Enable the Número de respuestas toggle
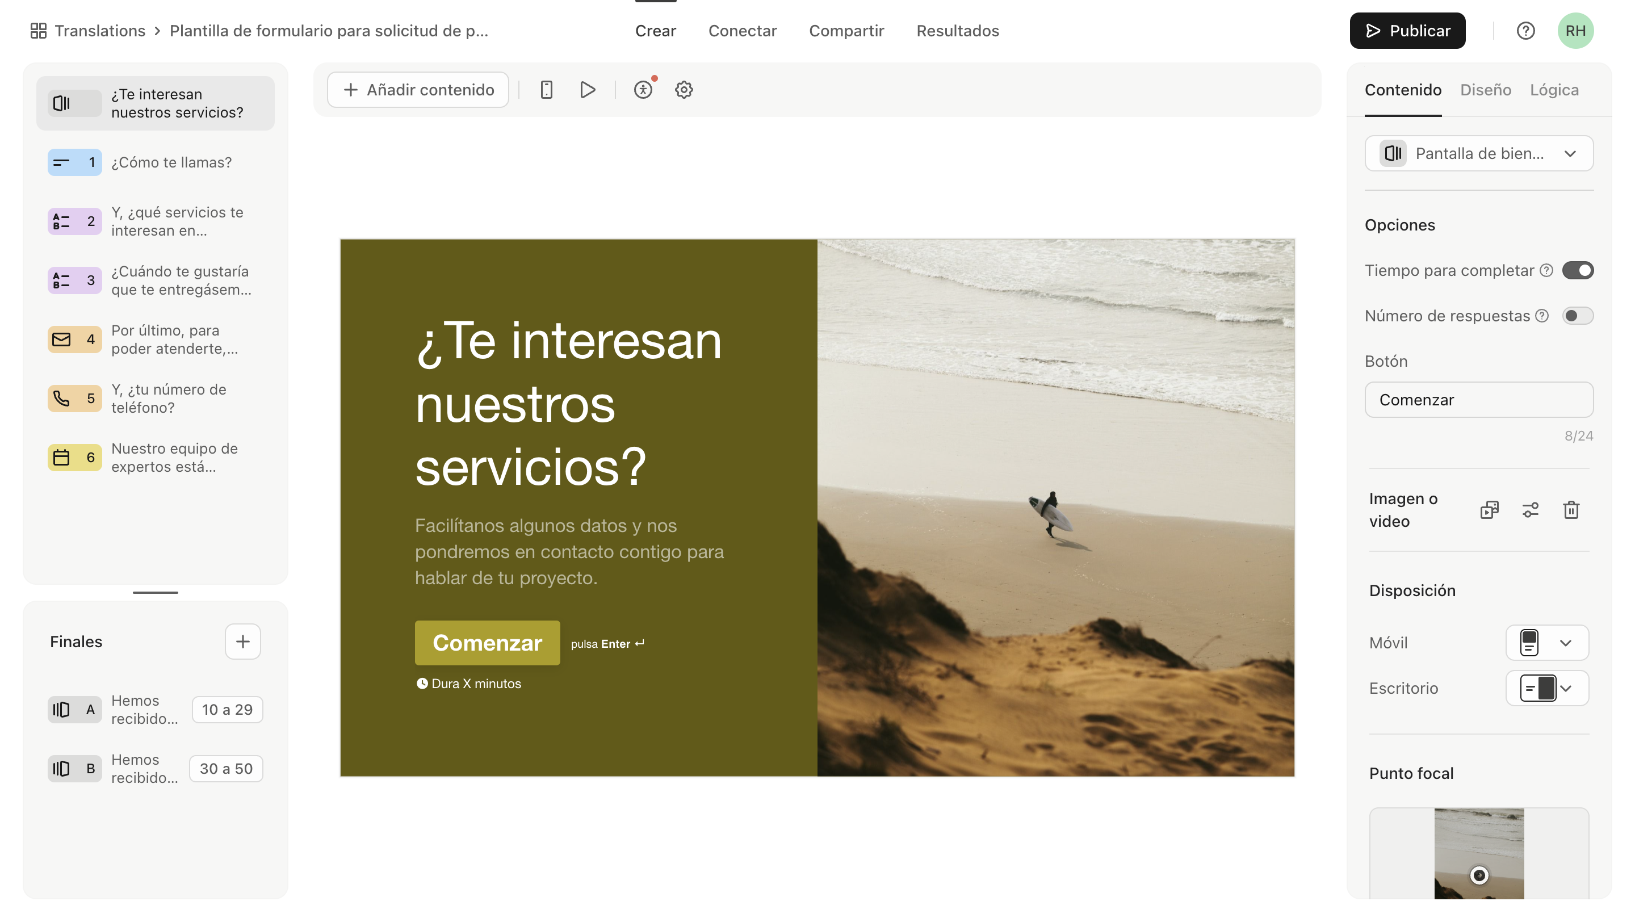 point(1578,315)
